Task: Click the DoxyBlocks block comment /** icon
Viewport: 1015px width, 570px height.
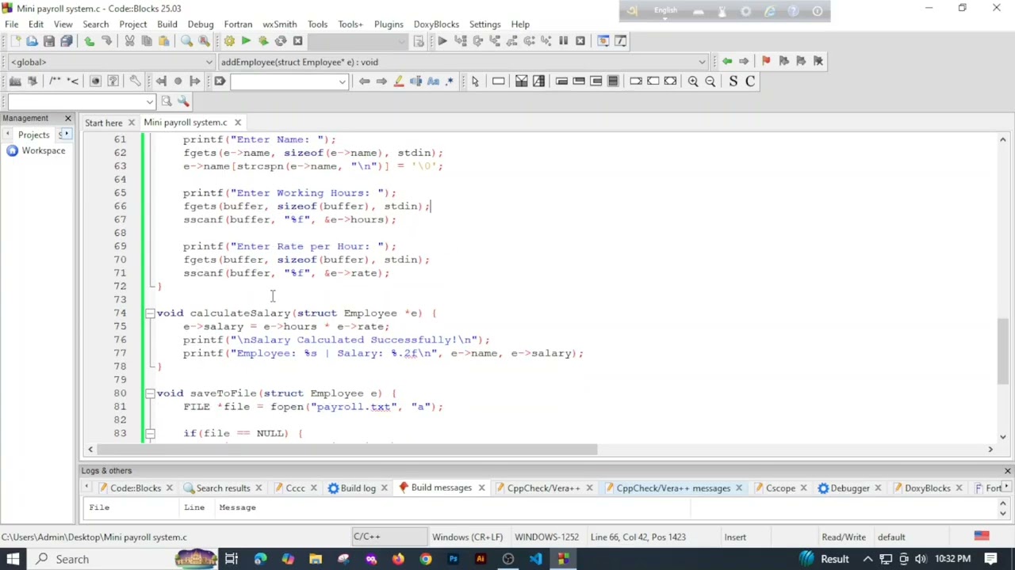Action: 55,81
